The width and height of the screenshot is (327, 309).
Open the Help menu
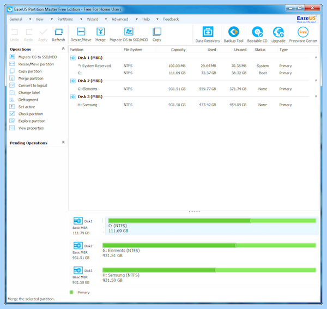(x=146, y=19)
